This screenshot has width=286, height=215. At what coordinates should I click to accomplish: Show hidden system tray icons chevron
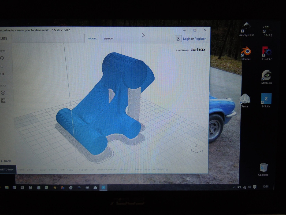(x=234, y=187)
